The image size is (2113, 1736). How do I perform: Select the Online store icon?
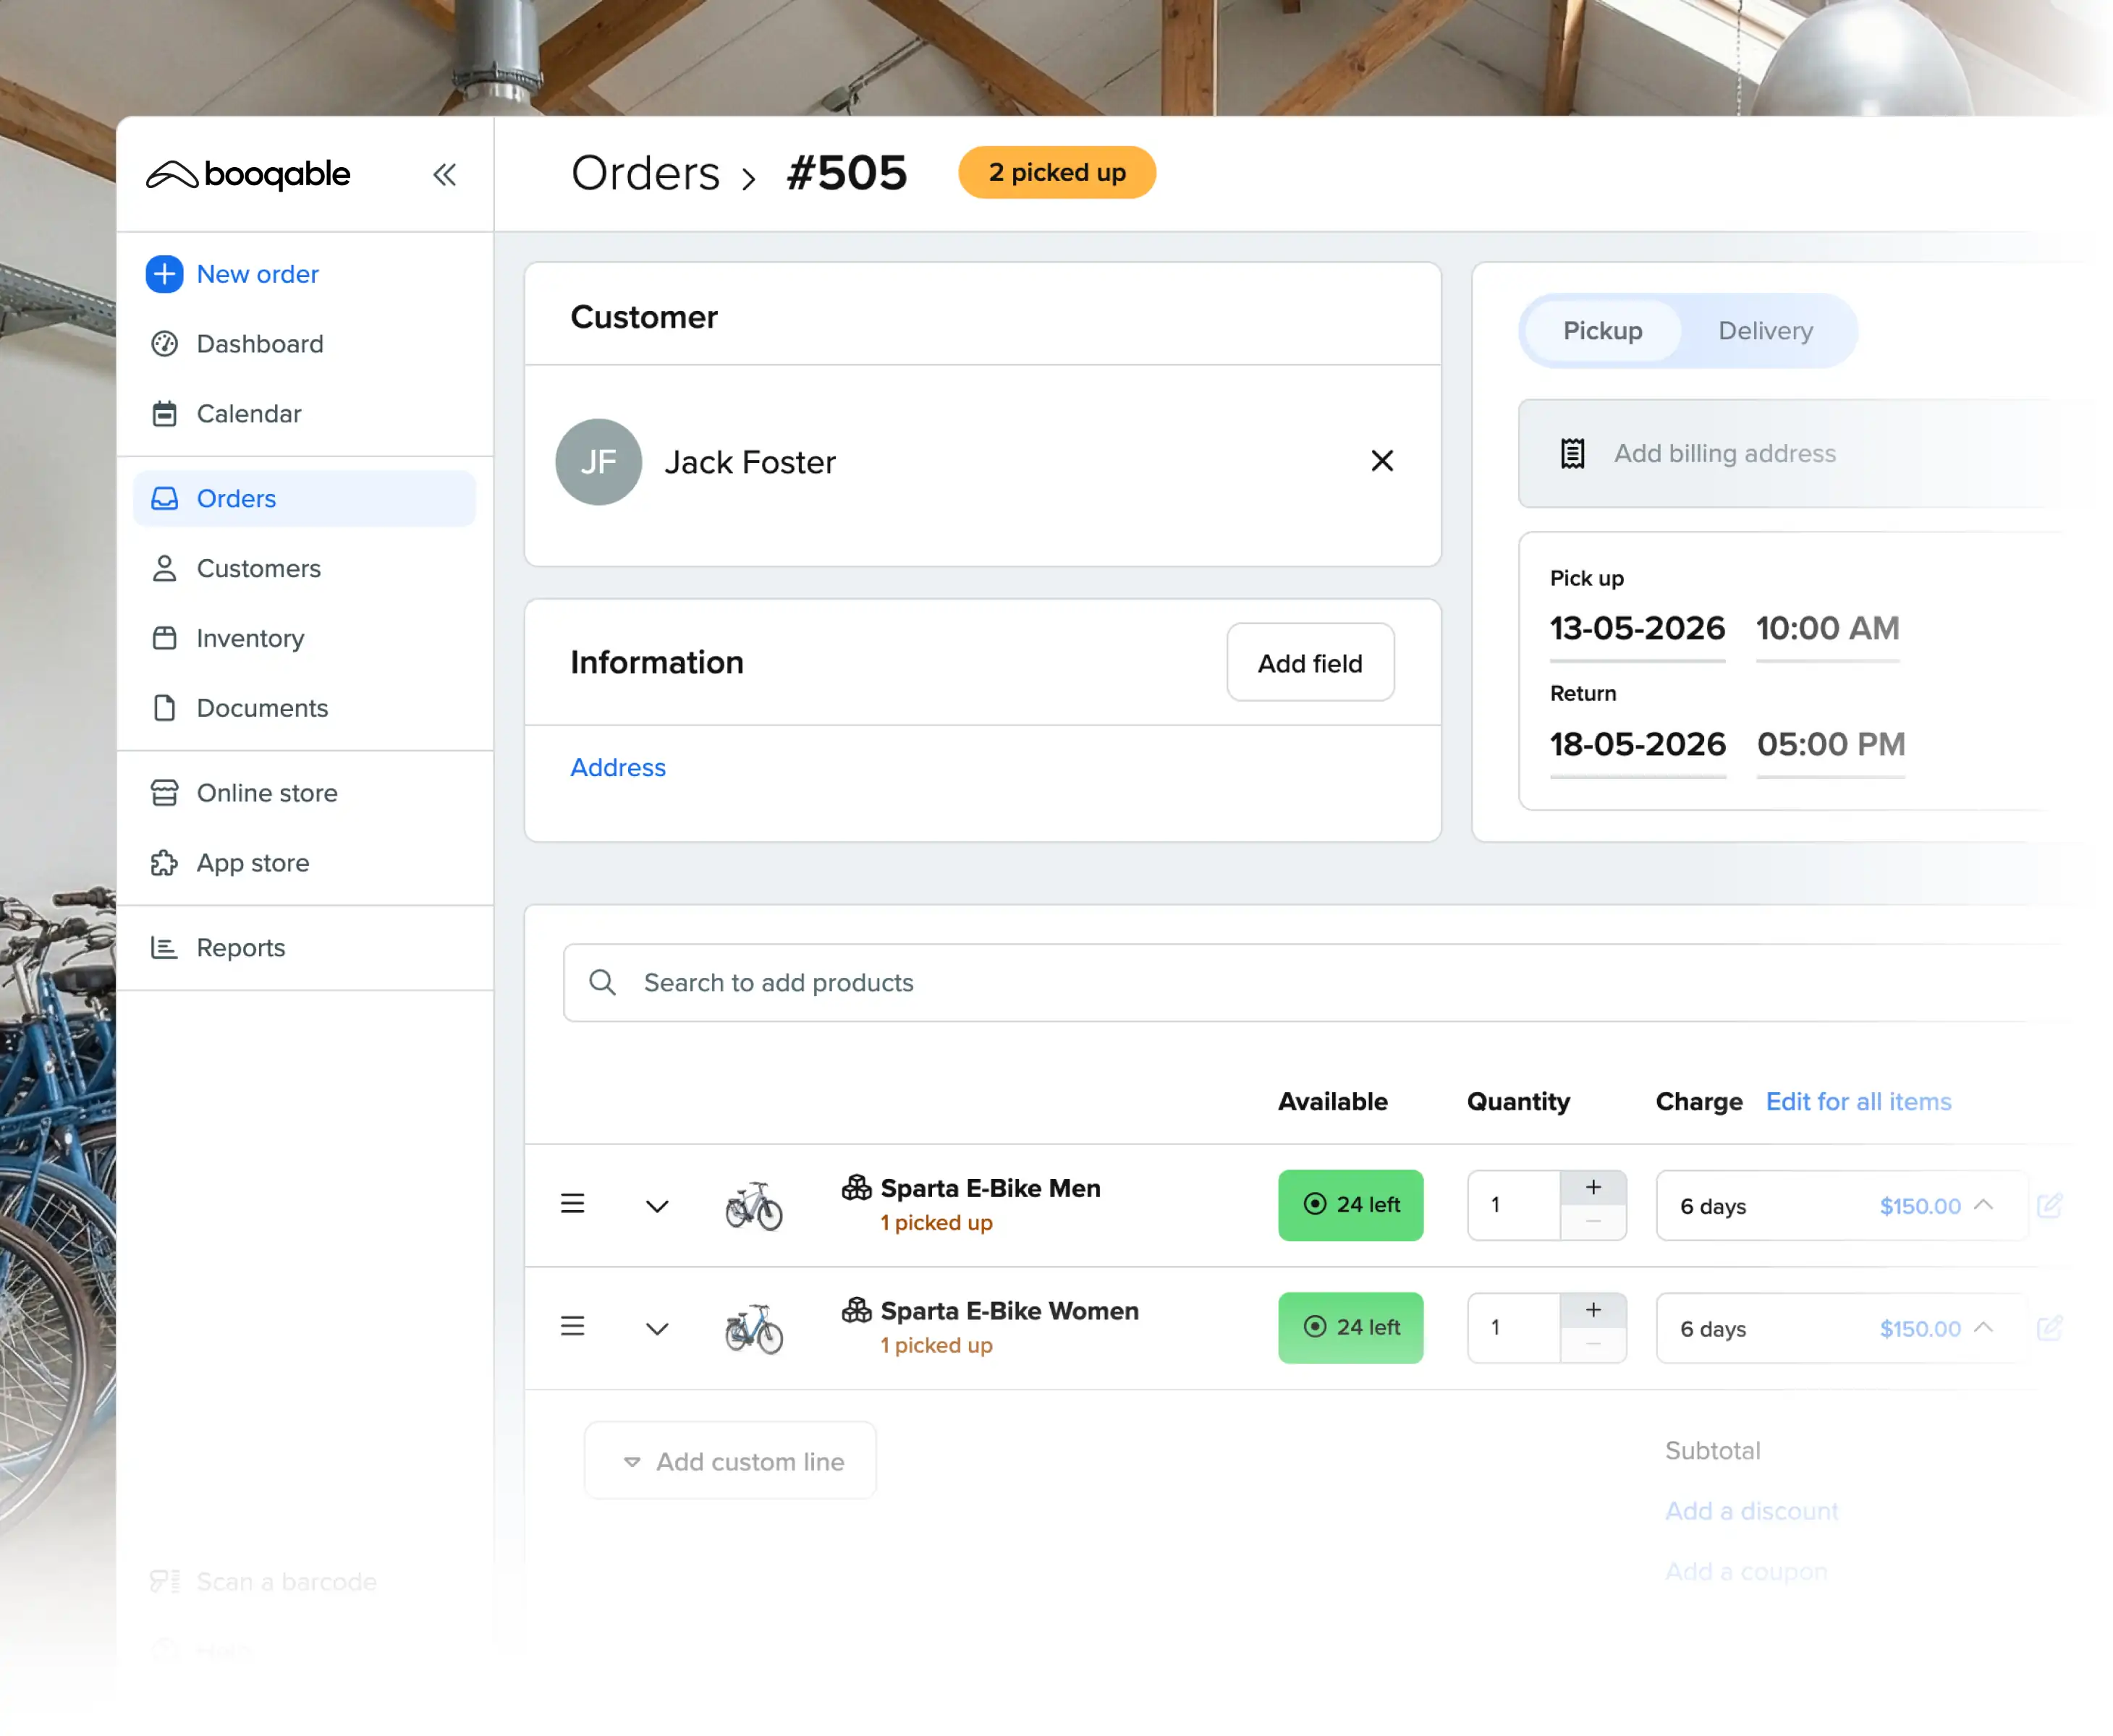point(165,792)
